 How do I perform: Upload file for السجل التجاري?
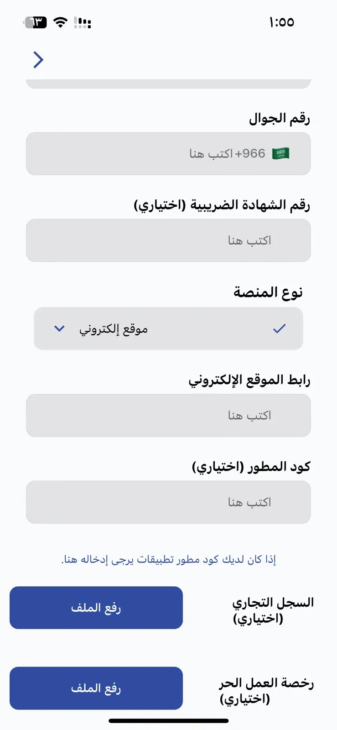coord(96,608)
